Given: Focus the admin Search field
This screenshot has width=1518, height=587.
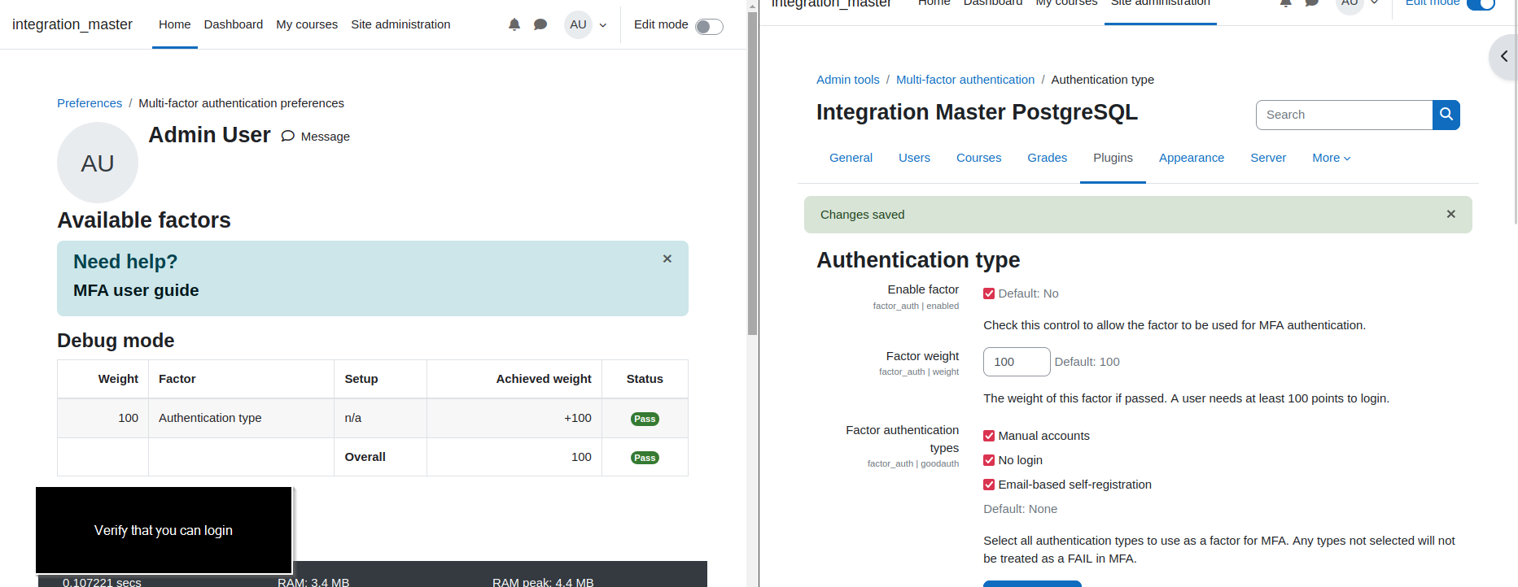Looking at the screenshot, I should 1344,115.
